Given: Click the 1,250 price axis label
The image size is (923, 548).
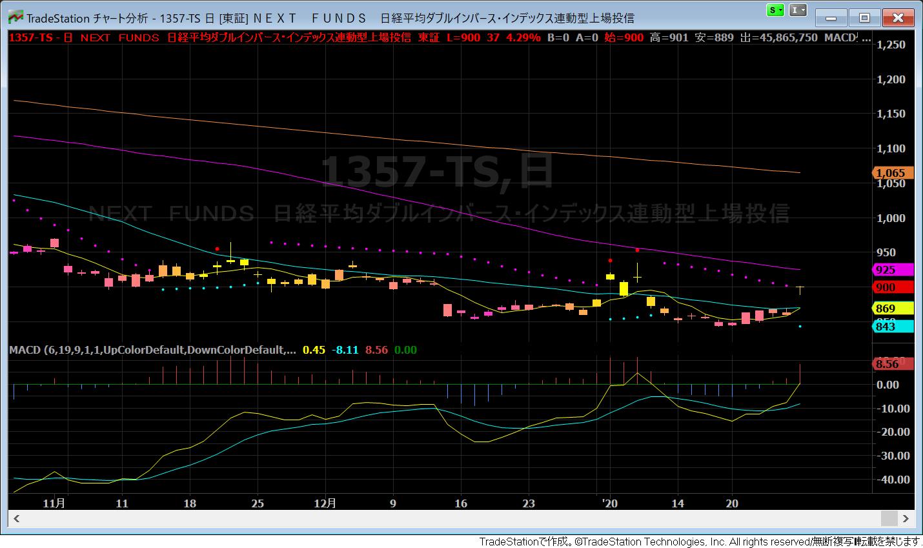Looking at the screenshot, I should coord(892,45).
